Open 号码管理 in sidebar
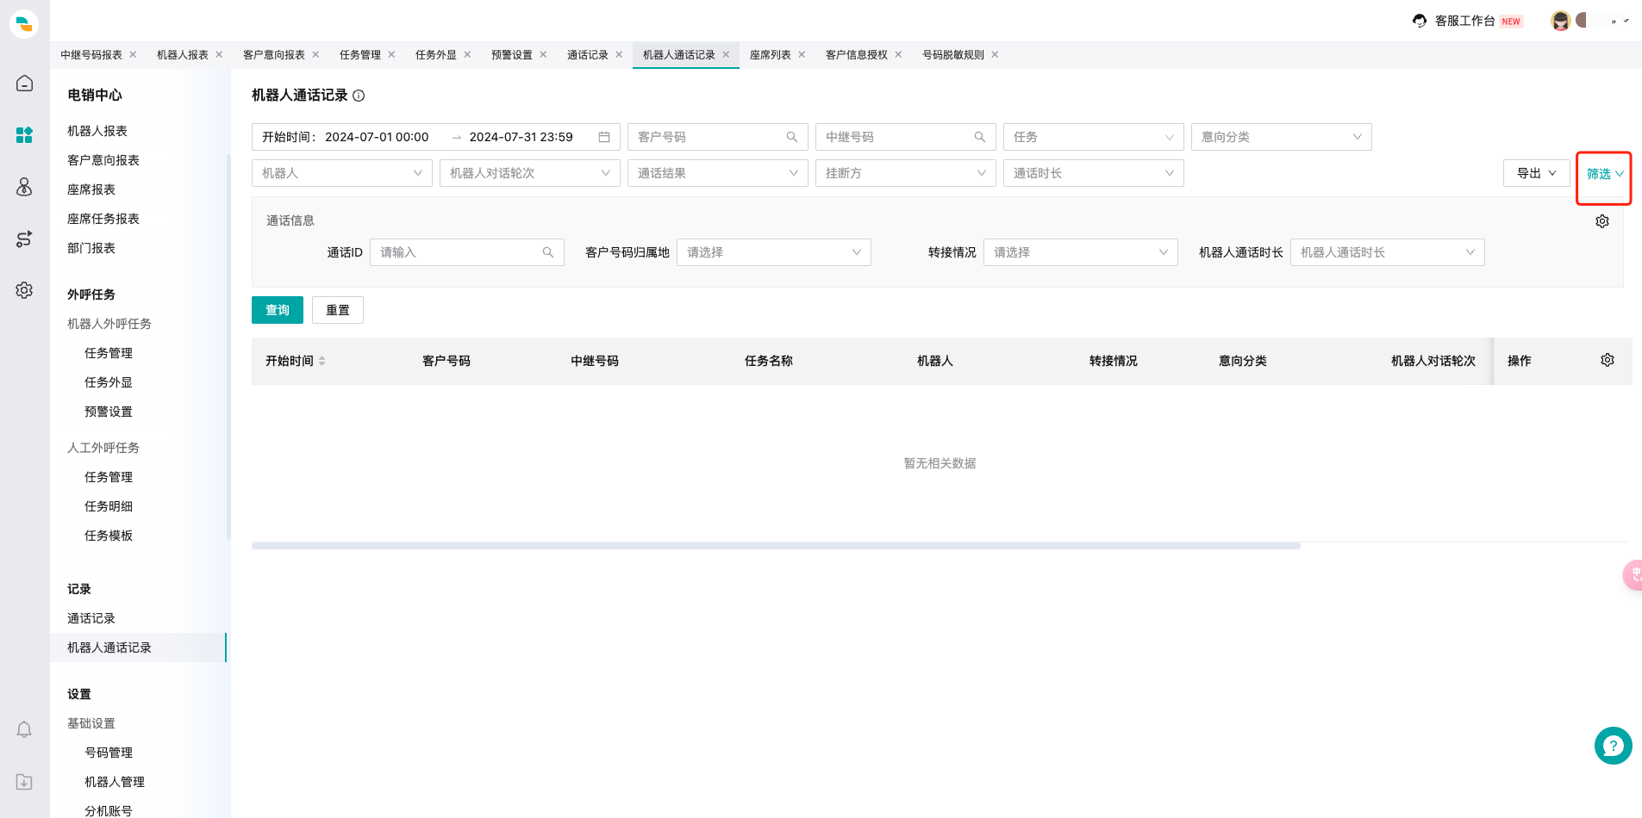 coord(109,753)
